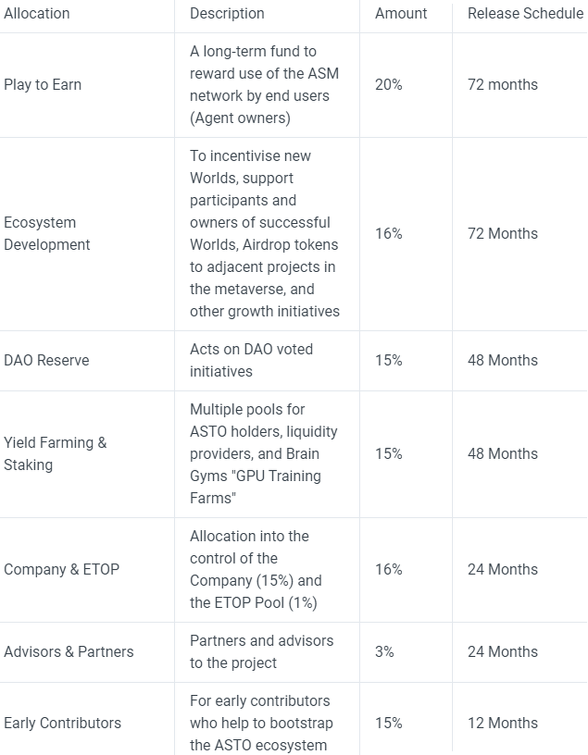Click the Company & ETOP row label

(61, 569)
